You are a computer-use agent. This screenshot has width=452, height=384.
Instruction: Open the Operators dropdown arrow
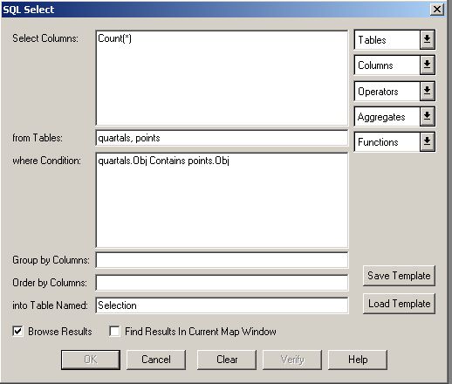point(427,92)
